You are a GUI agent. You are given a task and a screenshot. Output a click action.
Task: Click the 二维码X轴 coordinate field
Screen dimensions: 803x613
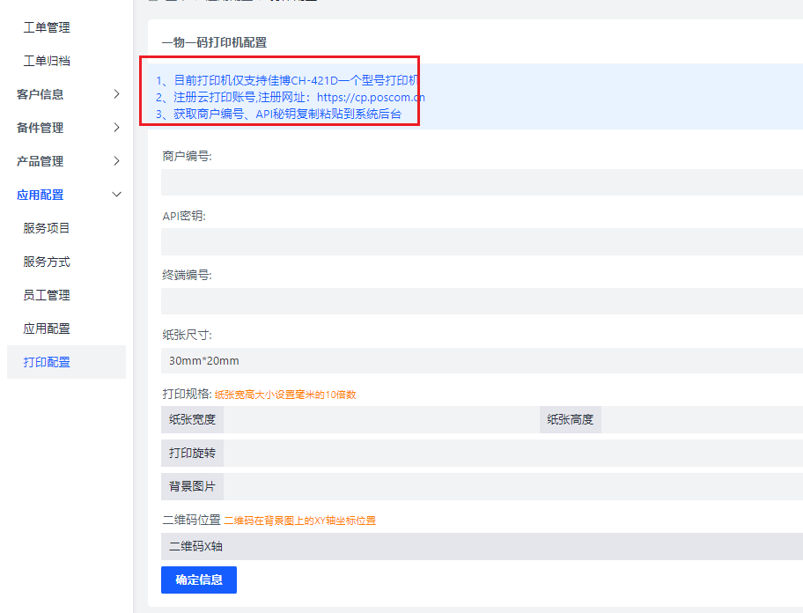click(396, 546)
